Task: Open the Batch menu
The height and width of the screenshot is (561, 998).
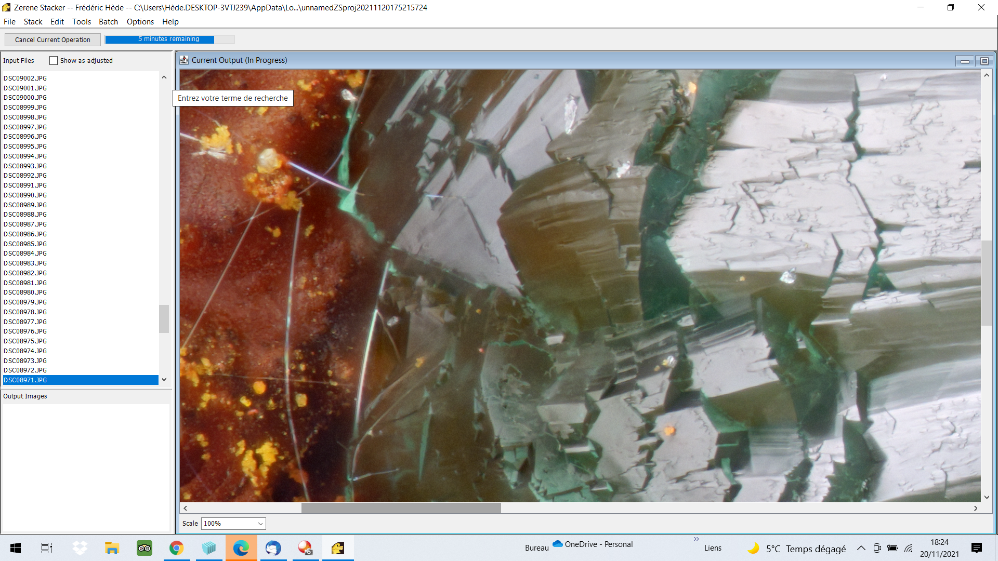Action: click(x=108, y=22)
